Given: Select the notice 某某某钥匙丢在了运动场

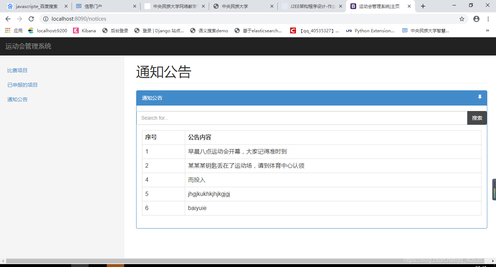Looking at the screenshot, I should click(246, 165).
